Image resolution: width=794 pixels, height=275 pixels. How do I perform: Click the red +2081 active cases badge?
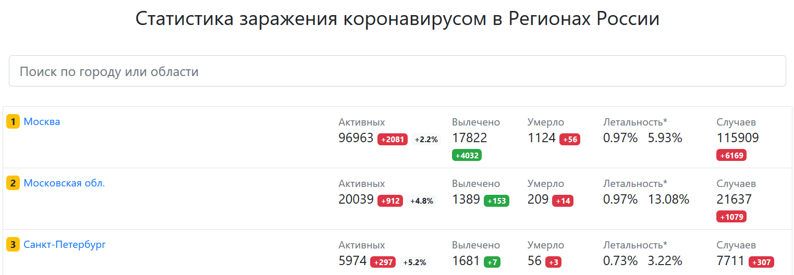(393, 140)
